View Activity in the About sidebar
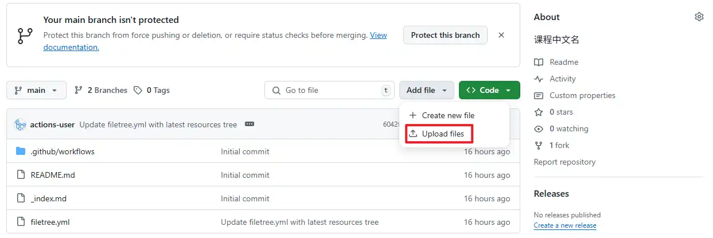Screen dimensions: 713x238 click(x=562, y=79)
